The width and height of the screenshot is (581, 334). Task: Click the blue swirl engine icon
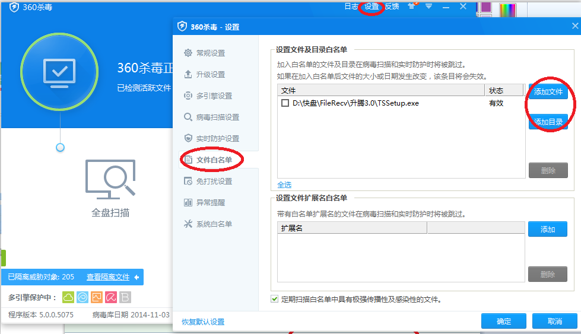82,297
